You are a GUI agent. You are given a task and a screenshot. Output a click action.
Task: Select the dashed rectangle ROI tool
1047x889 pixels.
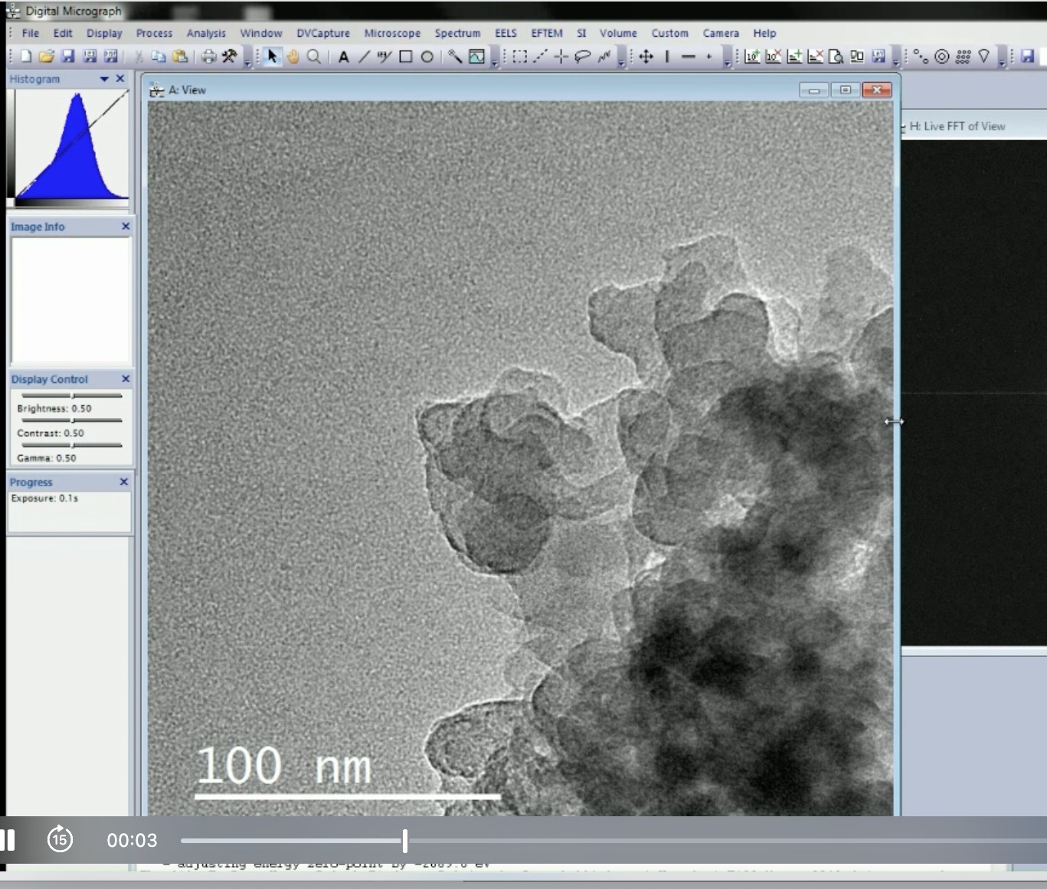coord(520,57)
